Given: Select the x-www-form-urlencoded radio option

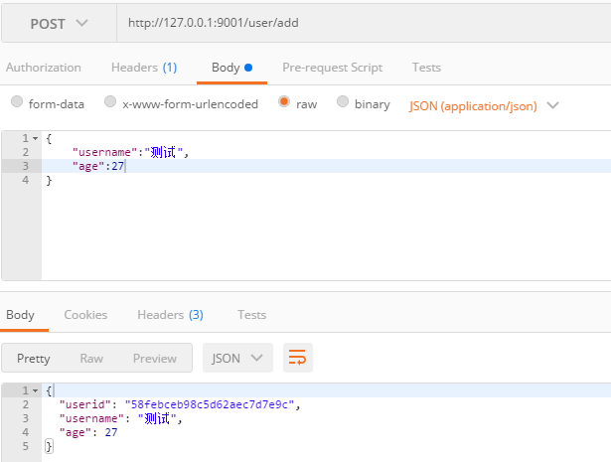Looking at the screenshot, I should click(110, 101).
